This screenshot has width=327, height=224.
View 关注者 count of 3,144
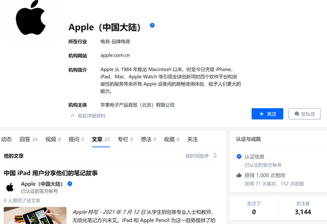(x=303, y=208)
